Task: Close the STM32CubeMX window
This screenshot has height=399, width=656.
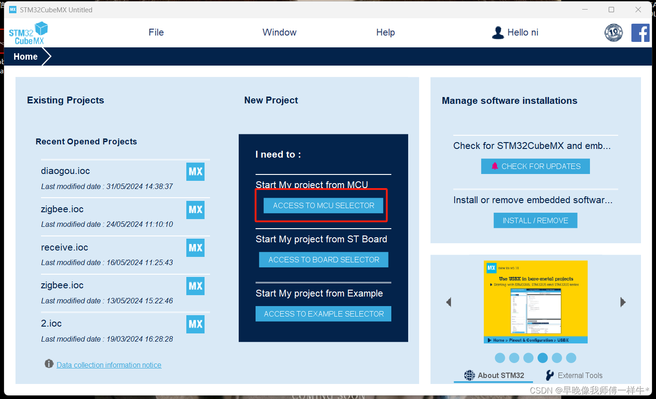Action: click(638, 10)
